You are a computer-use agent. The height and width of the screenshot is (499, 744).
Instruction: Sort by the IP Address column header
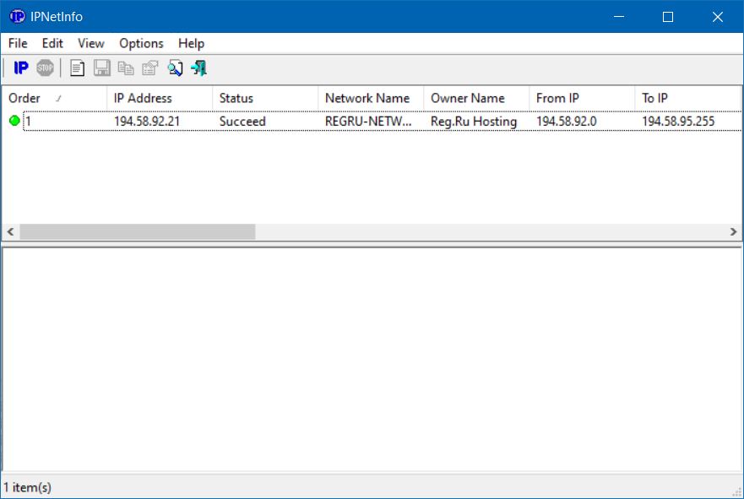coord(160,98)
